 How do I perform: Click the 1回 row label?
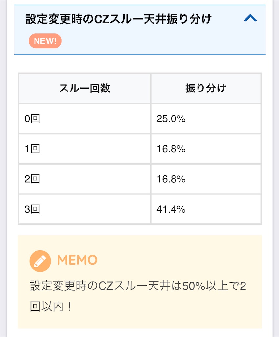click(x=32, y=149)
